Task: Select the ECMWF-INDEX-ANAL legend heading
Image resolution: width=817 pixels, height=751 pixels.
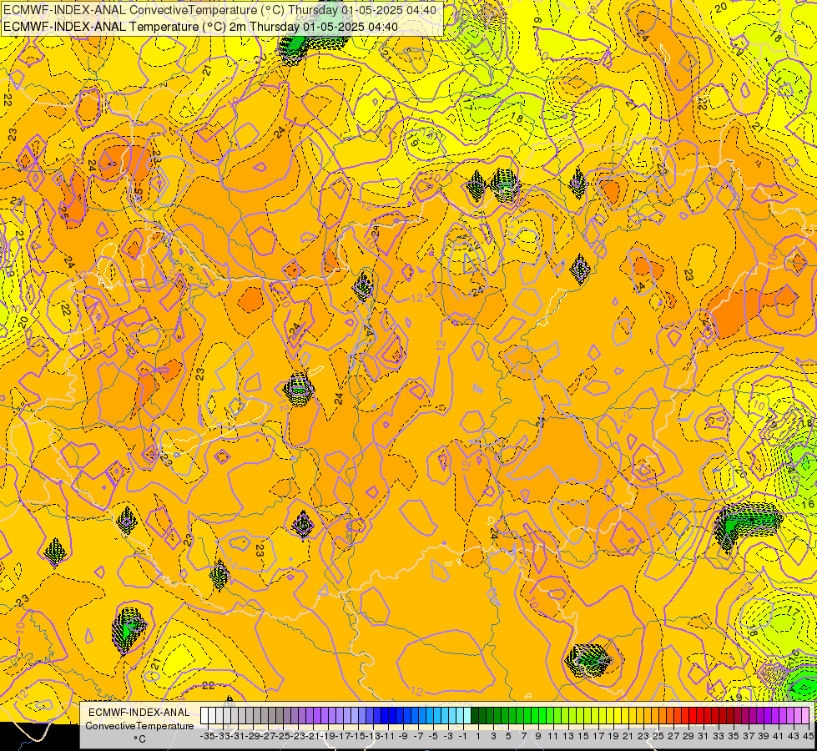Action: pyautogui.click(x=139, y=713)
